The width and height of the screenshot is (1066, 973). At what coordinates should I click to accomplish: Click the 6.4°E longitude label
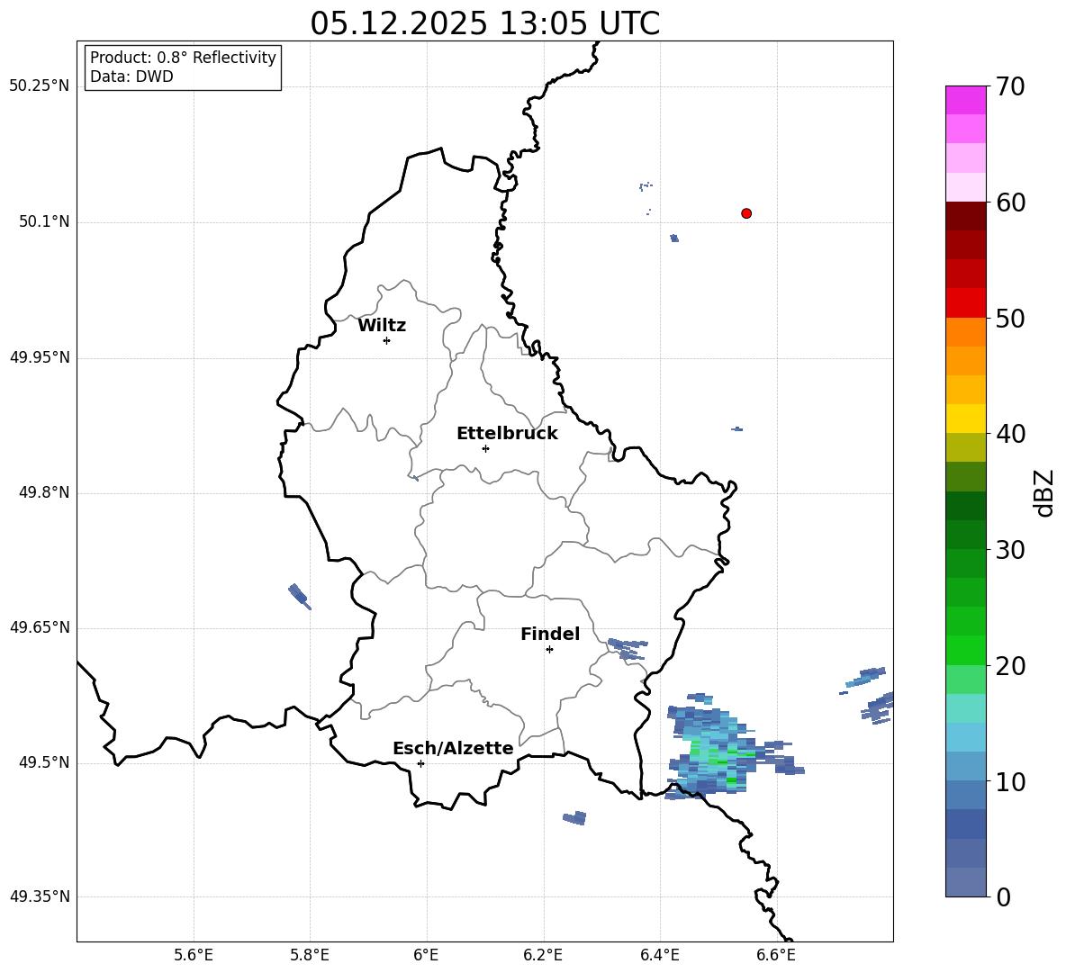[x=659, y=955]
